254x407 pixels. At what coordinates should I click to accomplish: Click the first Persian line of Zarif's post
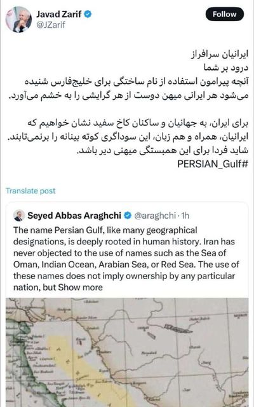click(220, 54)
